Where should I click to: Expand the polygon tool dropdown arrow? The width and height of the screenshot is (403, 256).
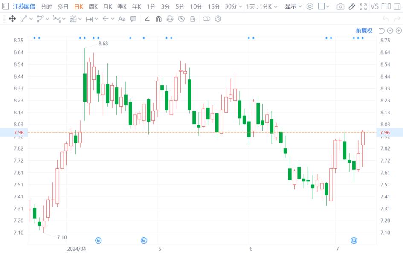tap(47, 19)
